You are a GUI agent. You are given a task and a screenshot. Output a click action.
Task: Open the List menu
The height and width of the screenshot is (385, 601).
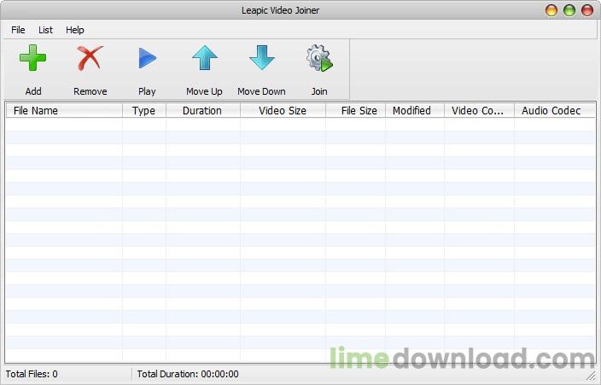click(x=45, y=30)
